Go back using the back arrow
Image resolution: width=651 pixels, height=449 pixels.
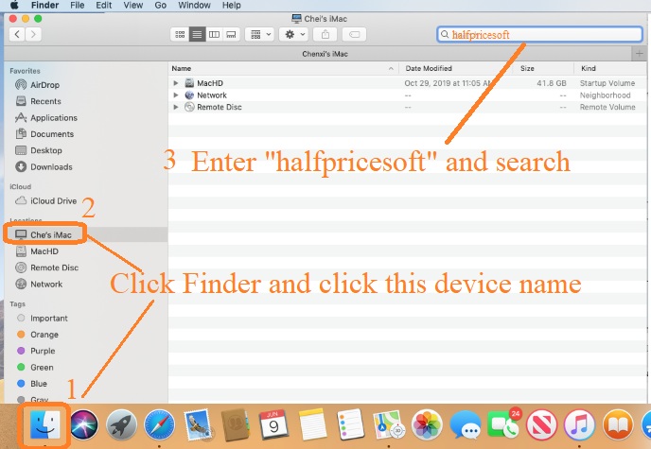[x=17, y=34]
